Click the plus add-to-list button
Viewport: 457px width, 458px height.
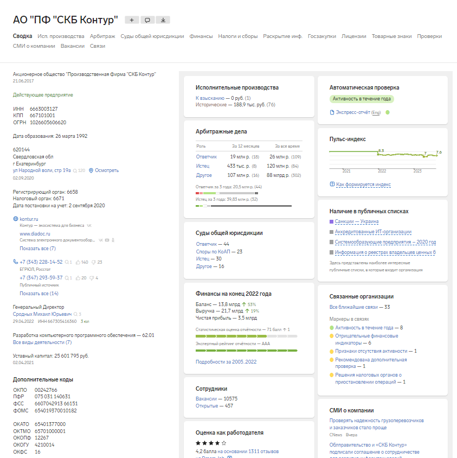pyautogui.click(x=132, y=20)
